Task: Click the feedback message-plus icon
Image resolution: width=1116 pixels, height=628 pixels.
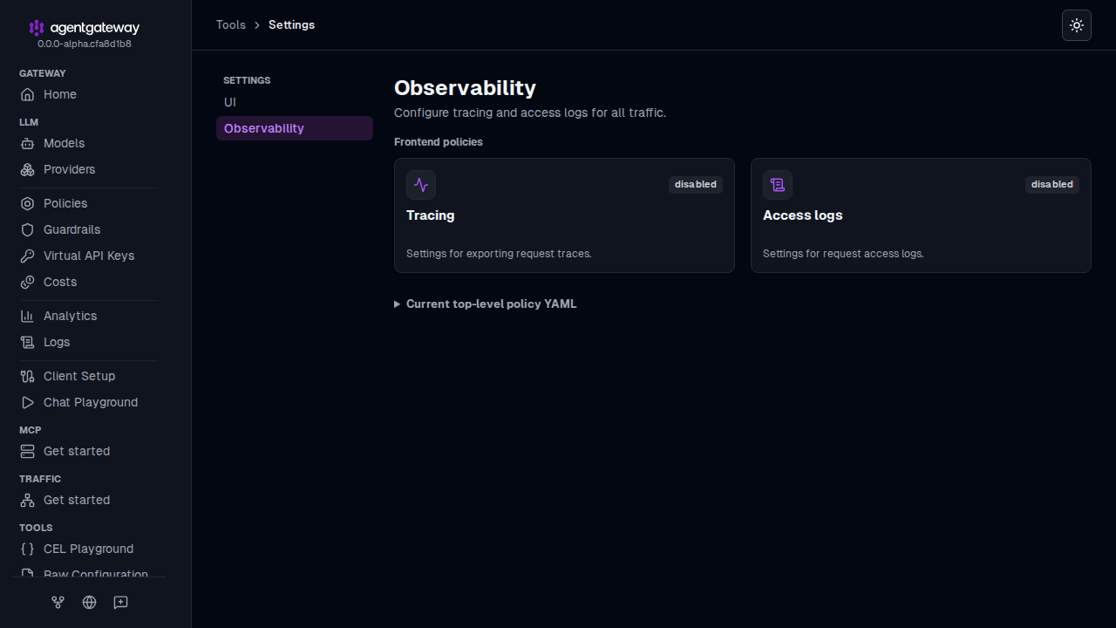Action: click(121, 602)
